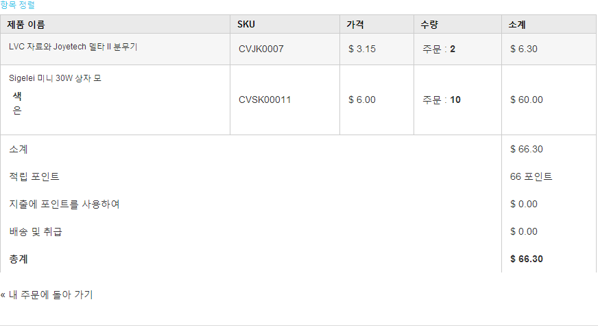The image size is (598, 326).
Task: Click the $ 60.00 row subtotal
Action: click(x=527, y=100)
